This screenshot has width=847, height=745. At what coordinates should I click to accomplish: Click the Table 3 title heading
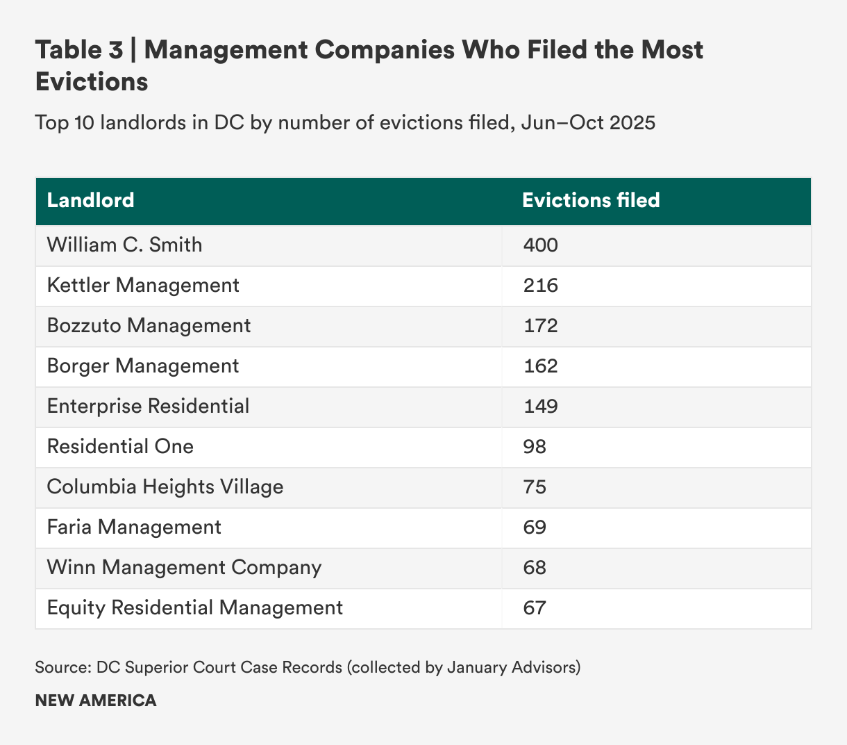pos(369,65)
